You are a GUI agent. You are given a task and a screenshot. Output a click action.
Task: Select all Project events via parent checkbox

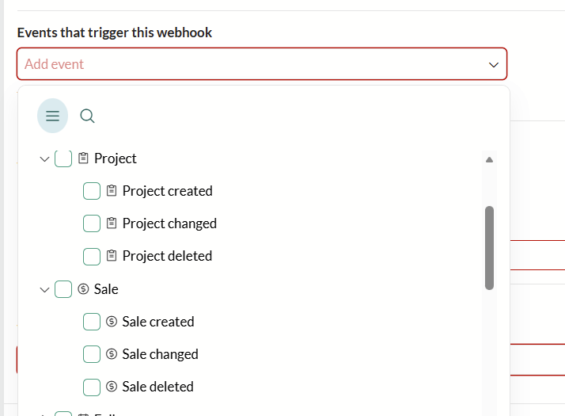point(63,158)
